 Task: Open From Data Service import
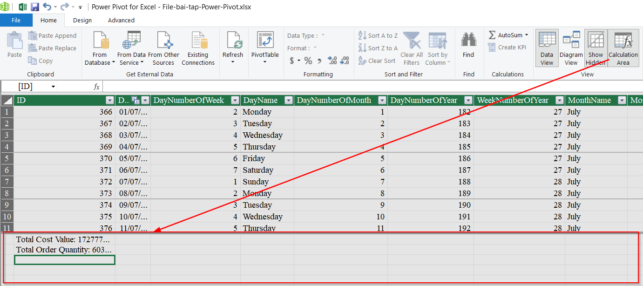pos(132,41)
